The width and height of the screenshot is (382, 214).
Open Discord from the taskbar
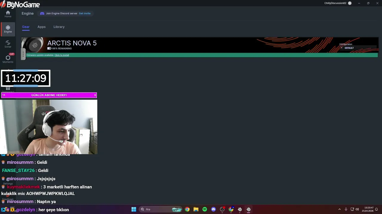pos(213,209)
